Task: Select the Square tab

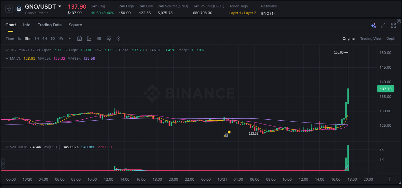Action: [x=75, y=25]
